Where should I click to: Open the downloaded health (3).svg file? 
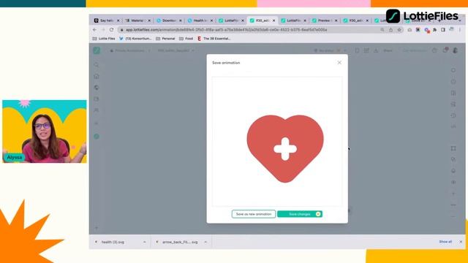[x=113, y=242]
